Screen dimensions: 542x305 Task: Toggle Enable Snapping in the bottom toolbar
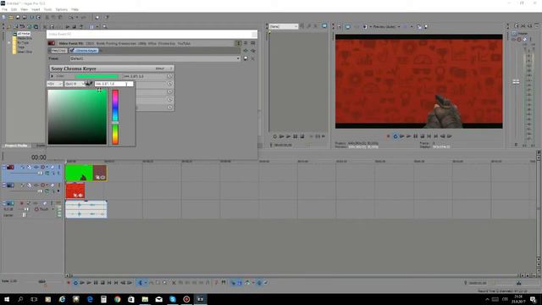pos(233,282)
